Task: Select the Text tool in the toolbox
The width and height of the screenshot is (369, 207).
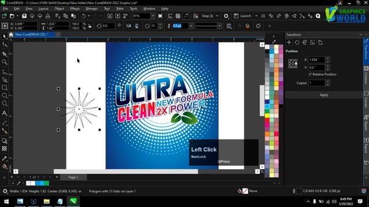Action: pyautogui.click(x=4, y=113)
